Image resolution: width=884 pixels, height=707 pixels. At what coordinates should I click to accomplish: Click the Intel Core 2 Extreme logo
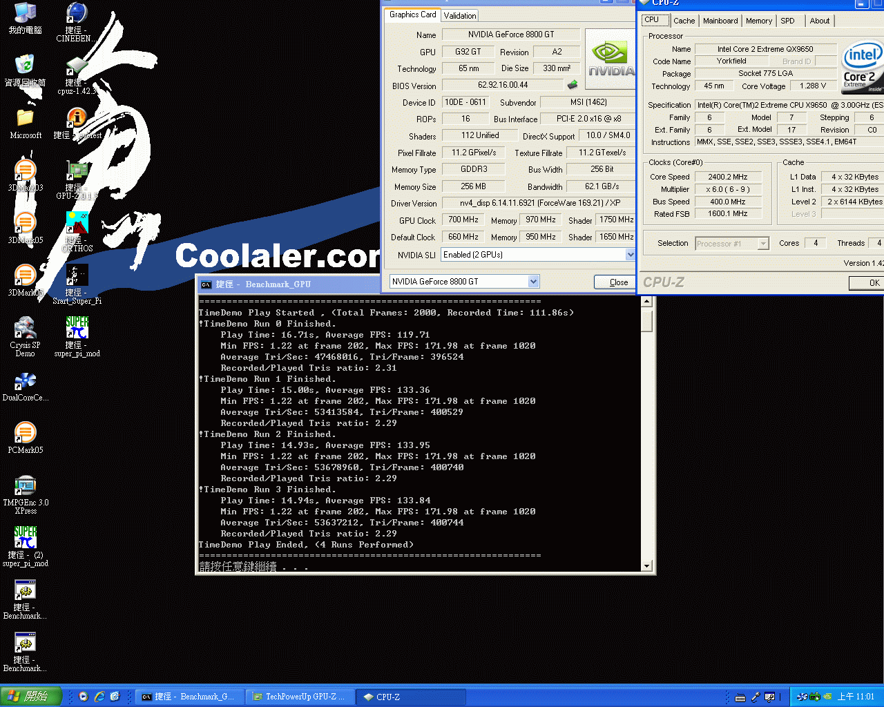(x=862, y=68)
